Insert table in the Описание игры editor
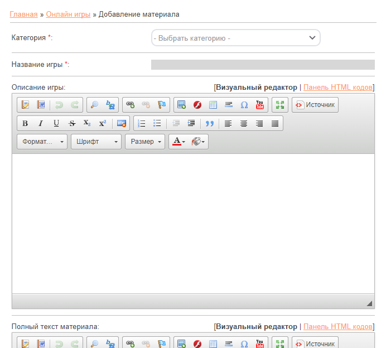The height and width of the screenshot is (348, 386). click(x=213, y=105)
